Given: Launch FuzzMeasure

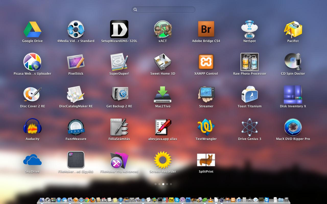Looking at the screenshot, I should (x=76, y=127).
